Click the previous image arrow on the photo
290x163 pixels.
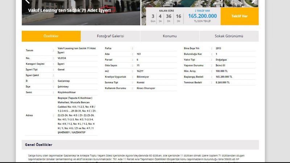26,2
